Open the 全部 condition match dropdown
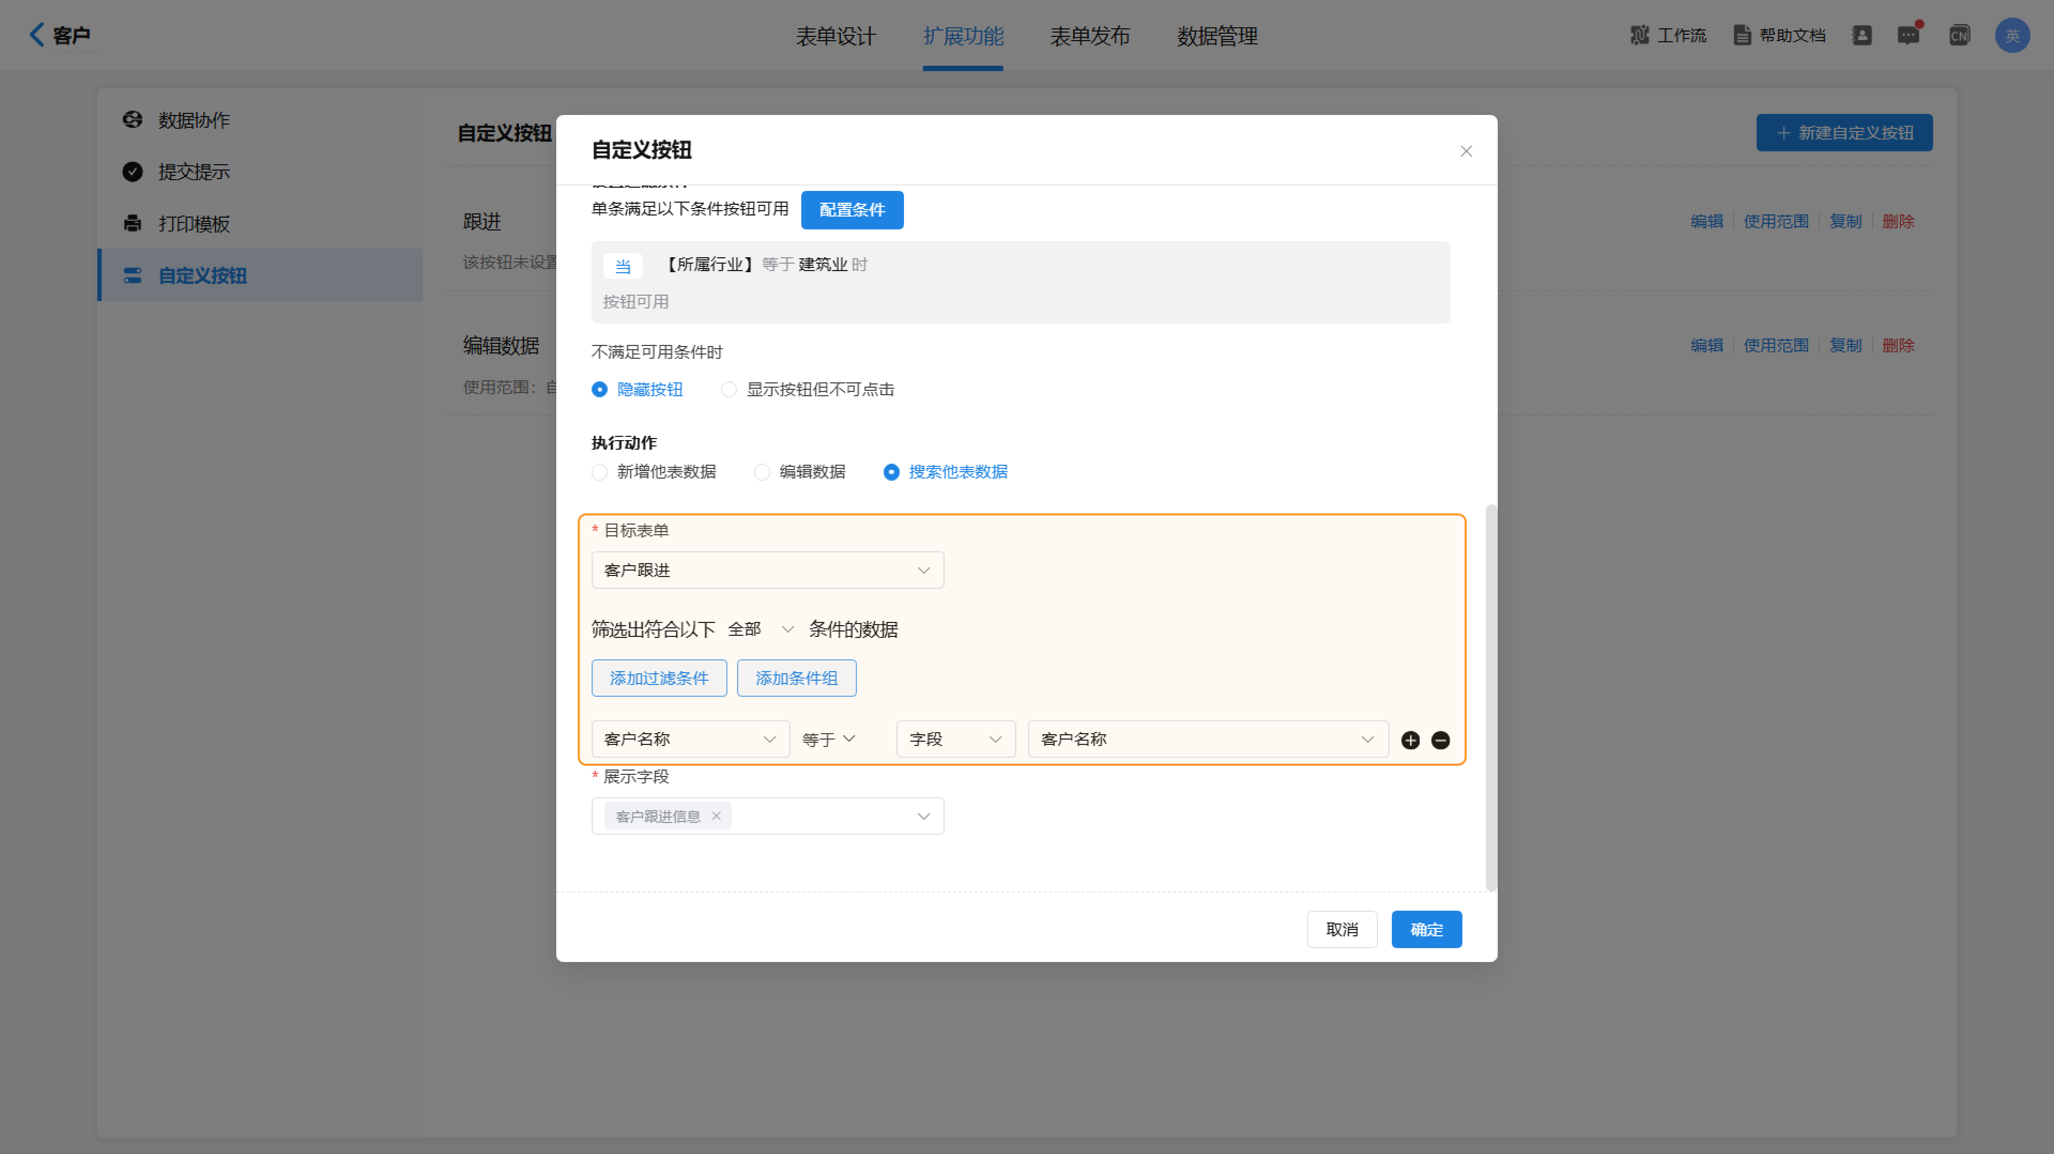The image size is (2054, 1154). [x=761, y=629]
